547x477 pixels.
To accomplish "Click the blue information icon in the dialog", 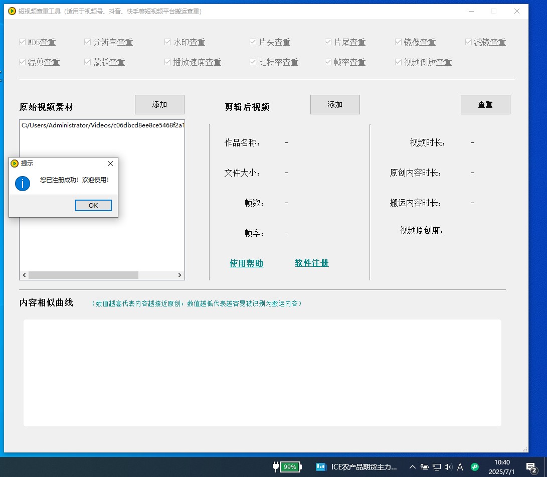I will click(23, 184).
